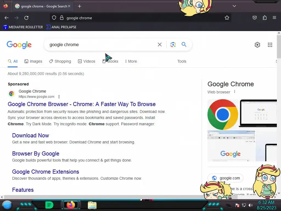The width and height of the screenshot is (281, 211).
Task: Open the Google Chrome Browser headline link
Action: (x=82, y=104)
